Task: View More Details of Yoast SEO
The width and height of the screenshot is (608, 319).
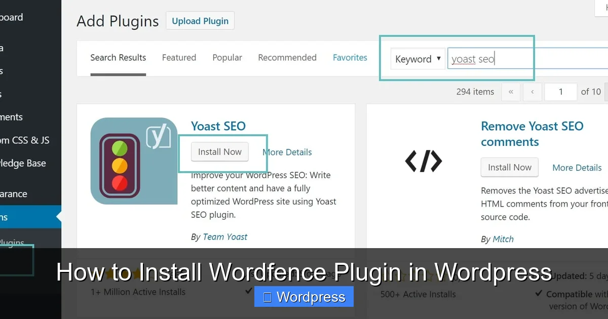Action: (287, 152)
